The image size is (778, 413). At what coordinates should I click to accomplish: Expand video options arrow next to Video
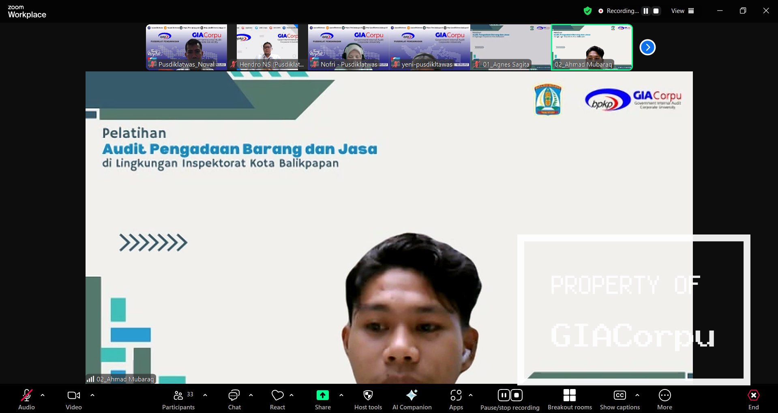click(92, 395)
